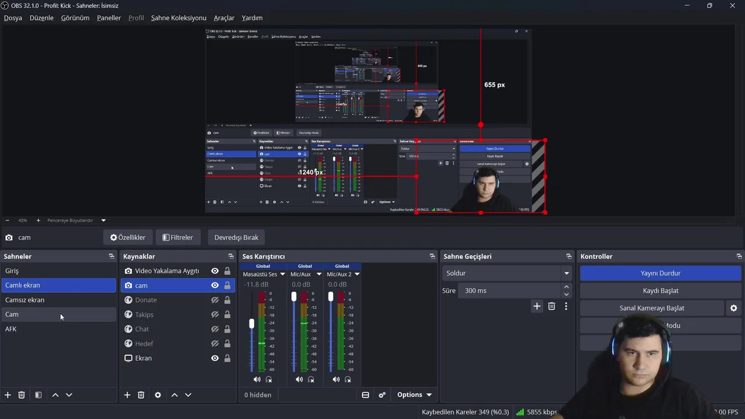Open Soldur transition dropdown
This screenshot has width=745, height=419.
point(508,273)
